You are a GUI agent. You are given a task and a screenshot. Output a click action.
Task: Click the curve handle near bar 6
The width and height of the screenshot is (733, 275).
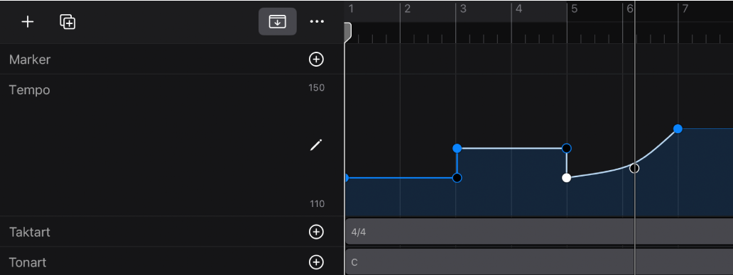634,168
